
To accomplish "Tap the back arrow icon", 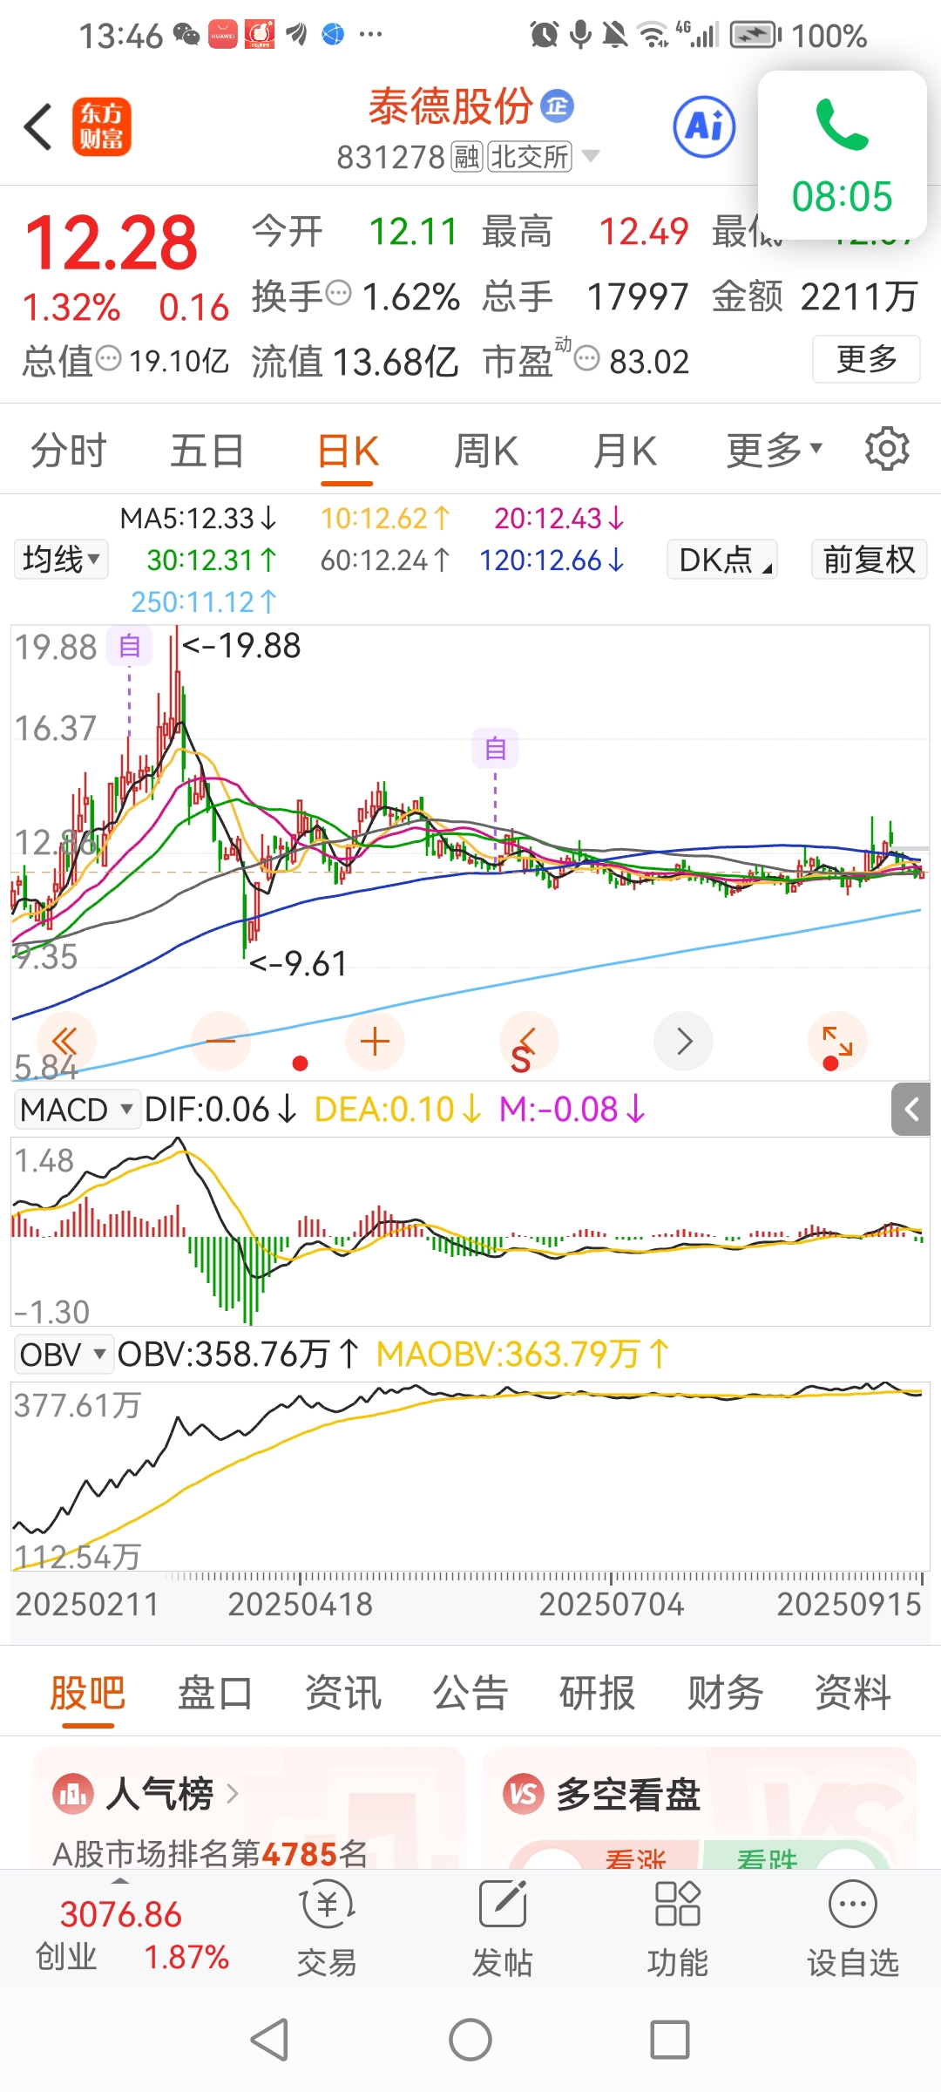I will (x=38, y=127).
